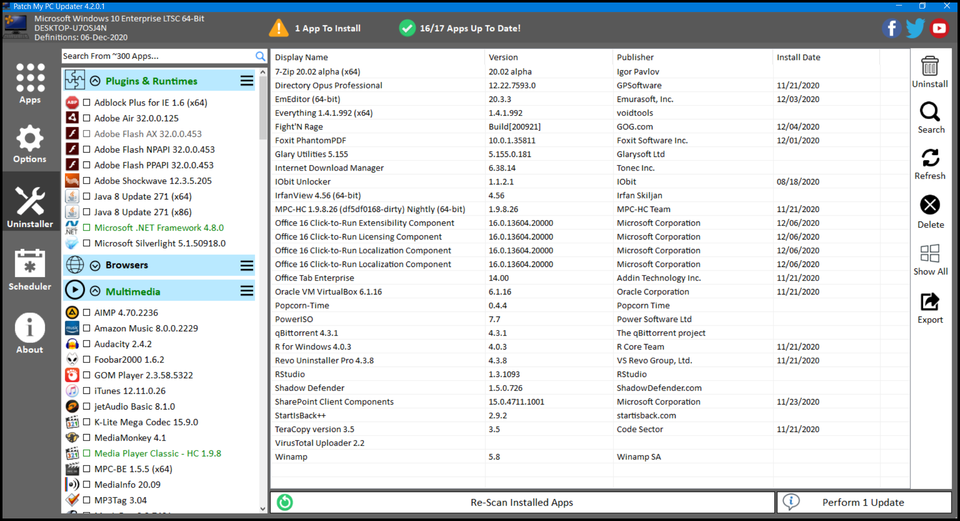Select the Foxit PhantomPDF row
960x521 pixels.
click(590, 140)
